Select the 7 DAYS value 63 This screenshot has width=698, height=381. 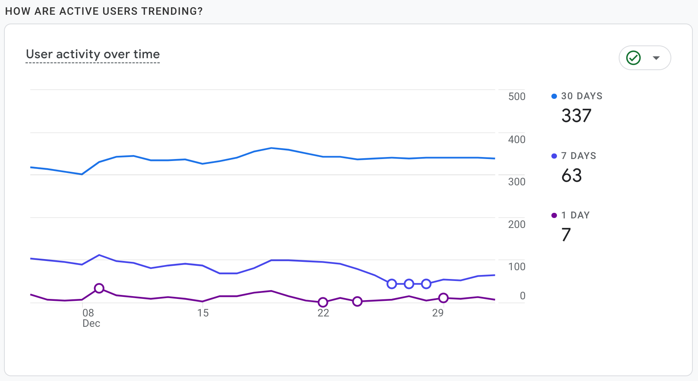tap(571, 175)
